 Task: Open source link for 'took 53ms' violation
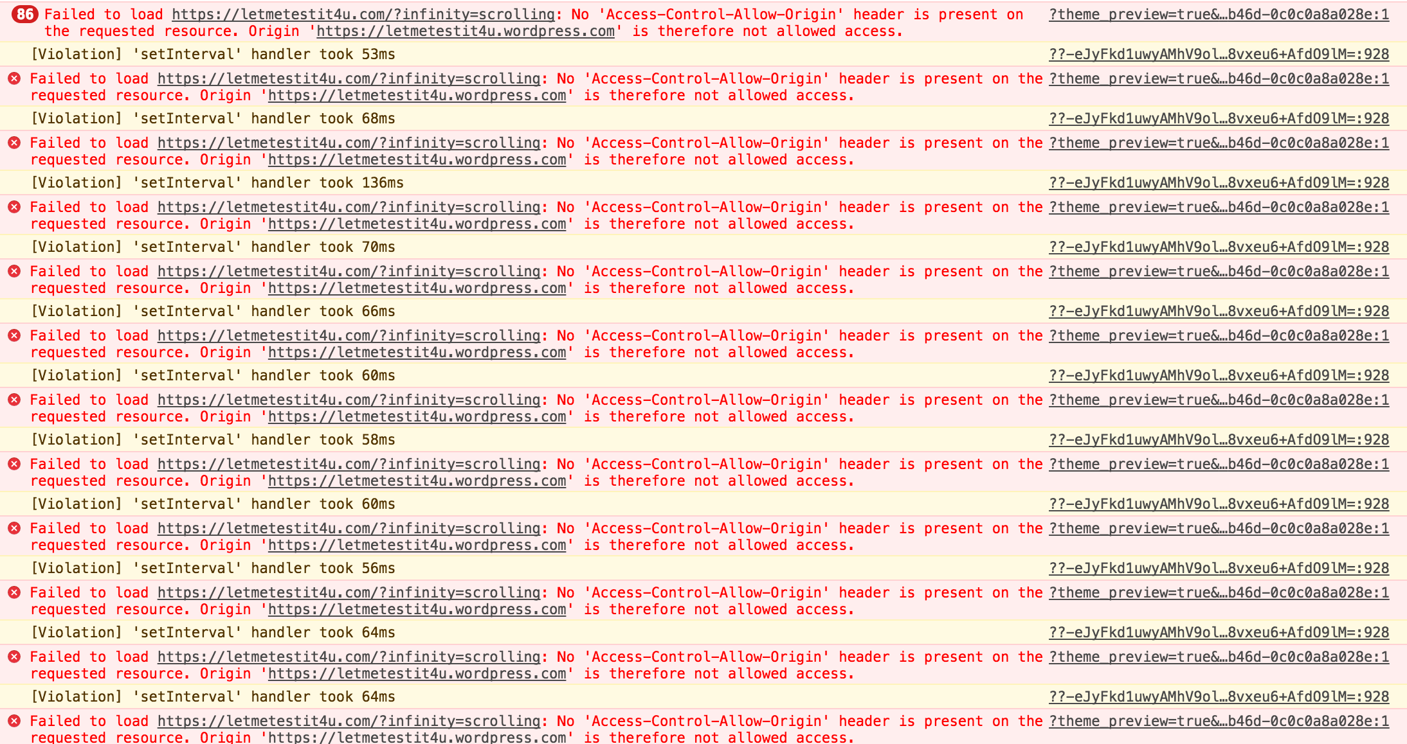pos(1219,54)
